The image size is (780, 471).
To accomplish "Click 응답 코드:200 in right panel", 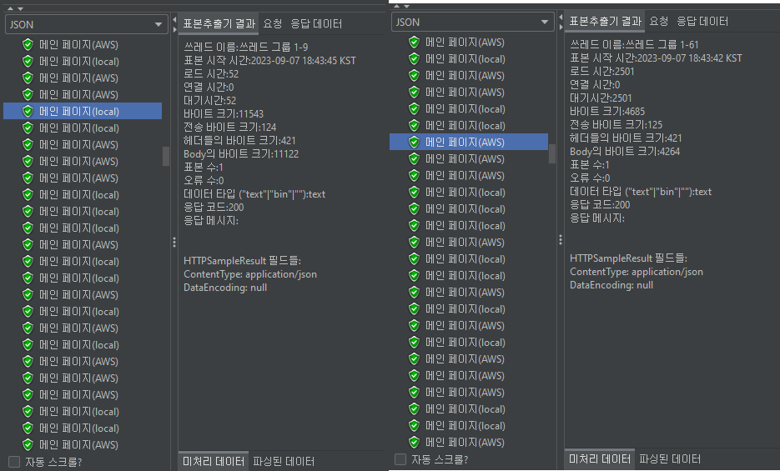I will (600, 205).
